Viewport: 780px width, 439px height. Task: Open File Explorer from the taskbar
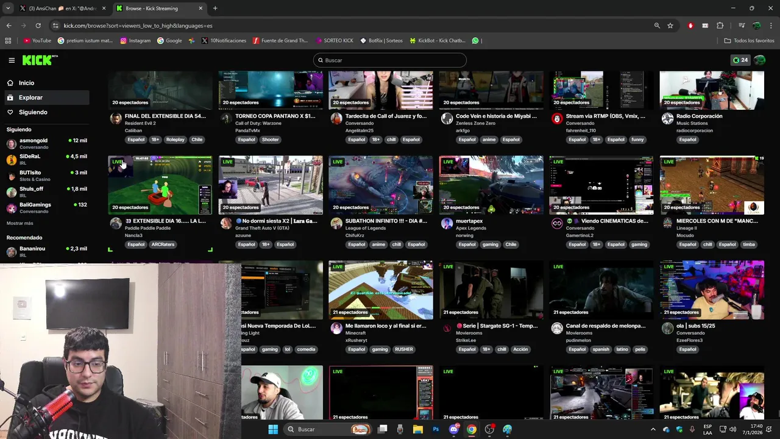point(418,429)
